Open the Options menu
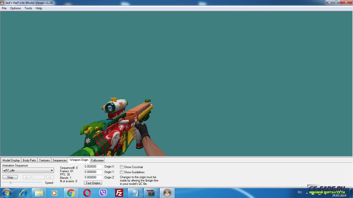 pos(16,8)
